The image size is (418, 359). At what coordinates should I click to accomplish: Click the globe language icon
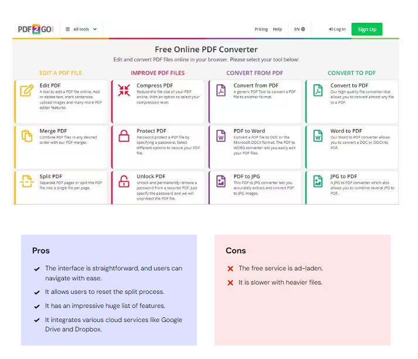[303, 29]
